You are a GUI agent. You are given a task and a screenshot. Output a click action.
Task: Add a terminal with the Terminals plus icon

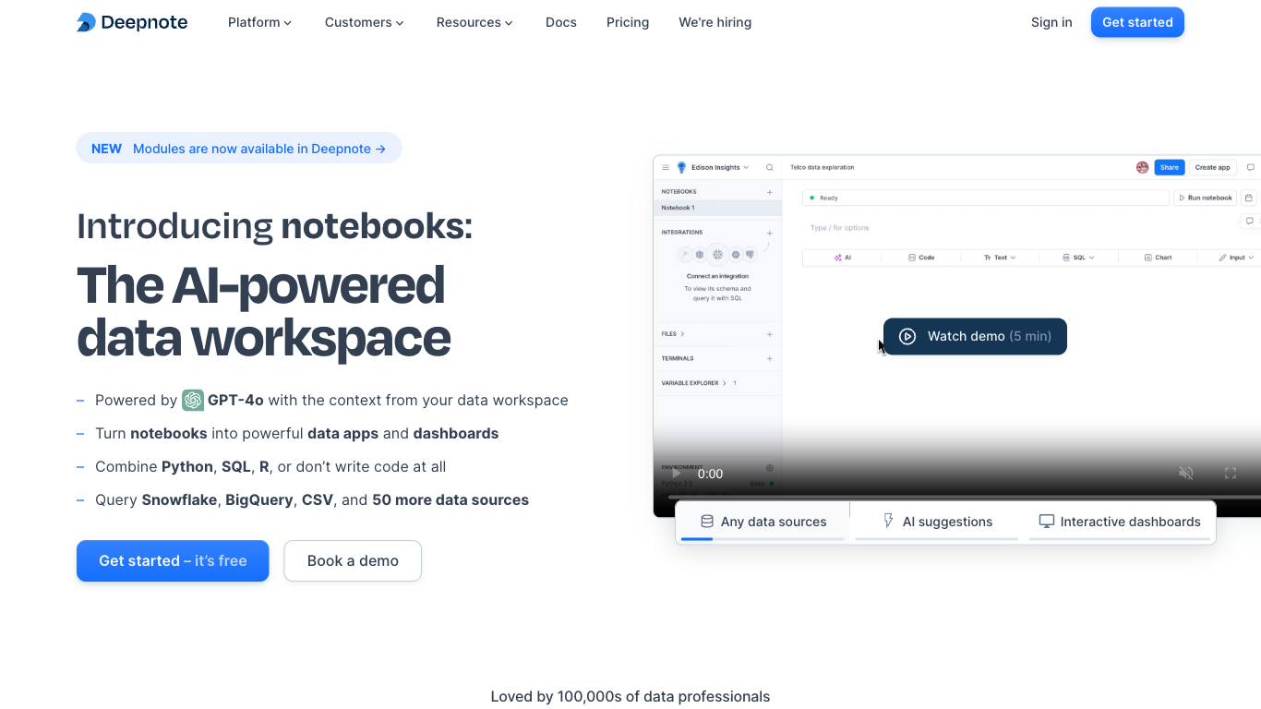click(770, 358)
